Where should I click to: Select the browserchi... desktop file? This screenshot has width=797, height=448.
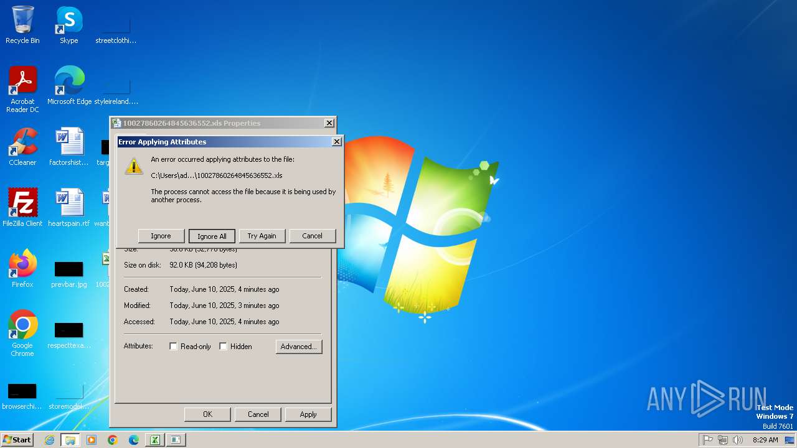click(x=22, y=396)
